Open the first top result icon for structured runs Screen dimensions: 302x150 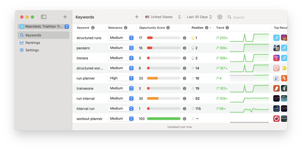click(276, 38)
